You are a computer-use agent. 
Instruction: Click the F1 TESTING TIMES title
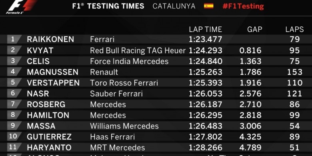[108, 6]
